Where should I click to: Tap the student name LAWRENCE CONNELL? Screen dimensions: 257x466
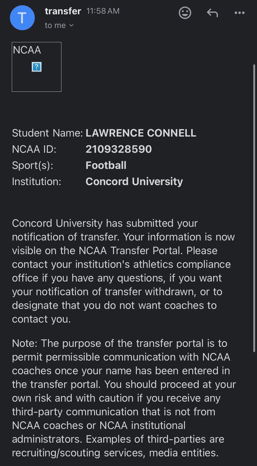tap(141, 133)
